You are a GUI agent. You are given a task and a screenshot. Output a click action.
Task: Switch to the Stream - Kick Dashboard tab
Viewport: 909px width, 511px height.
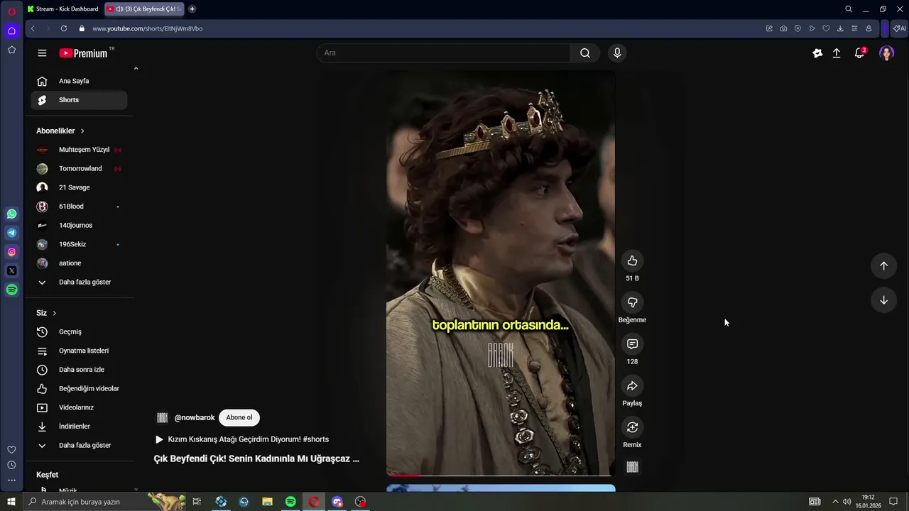(x=62, y=9)
